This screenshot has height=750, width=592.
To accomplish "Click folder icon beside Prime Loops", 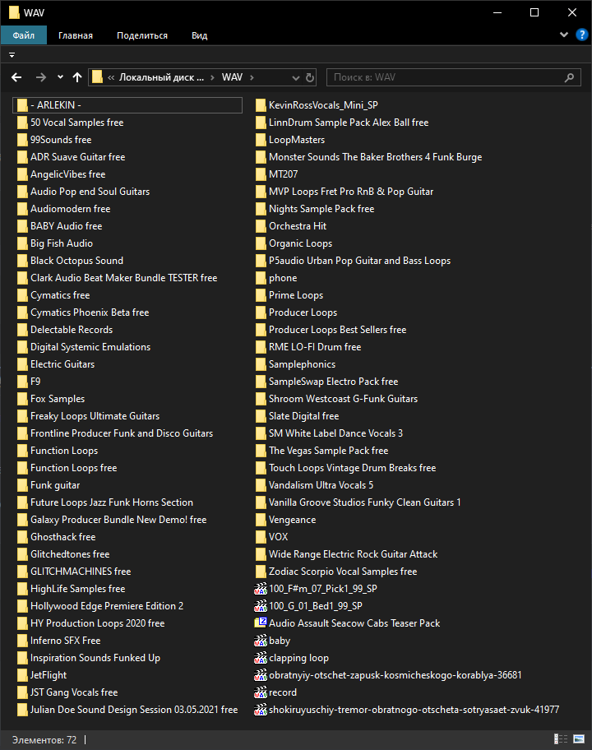I will (261, 295).
